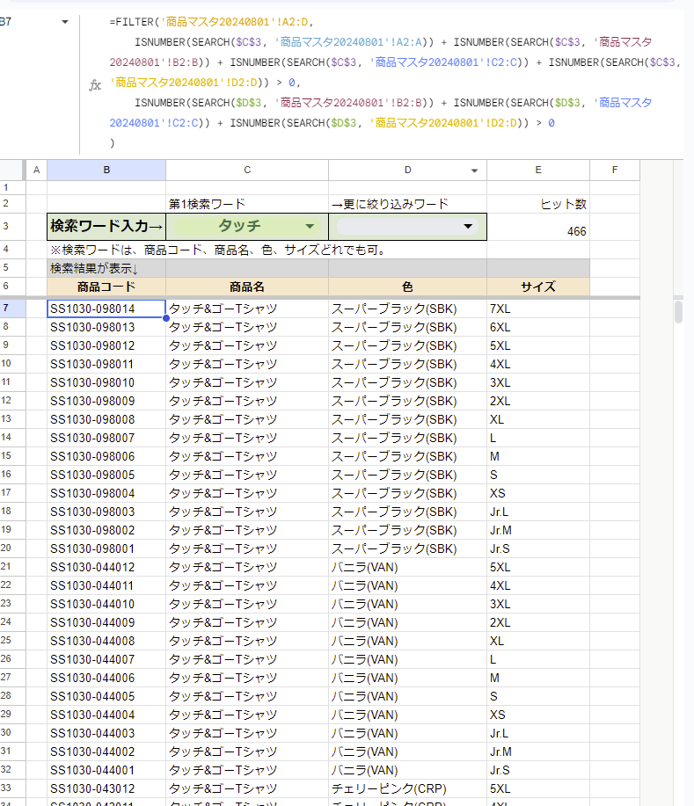Open the name box dropdown arrow
The height and width of the screenshot is (806, 694).
(65, 22)
